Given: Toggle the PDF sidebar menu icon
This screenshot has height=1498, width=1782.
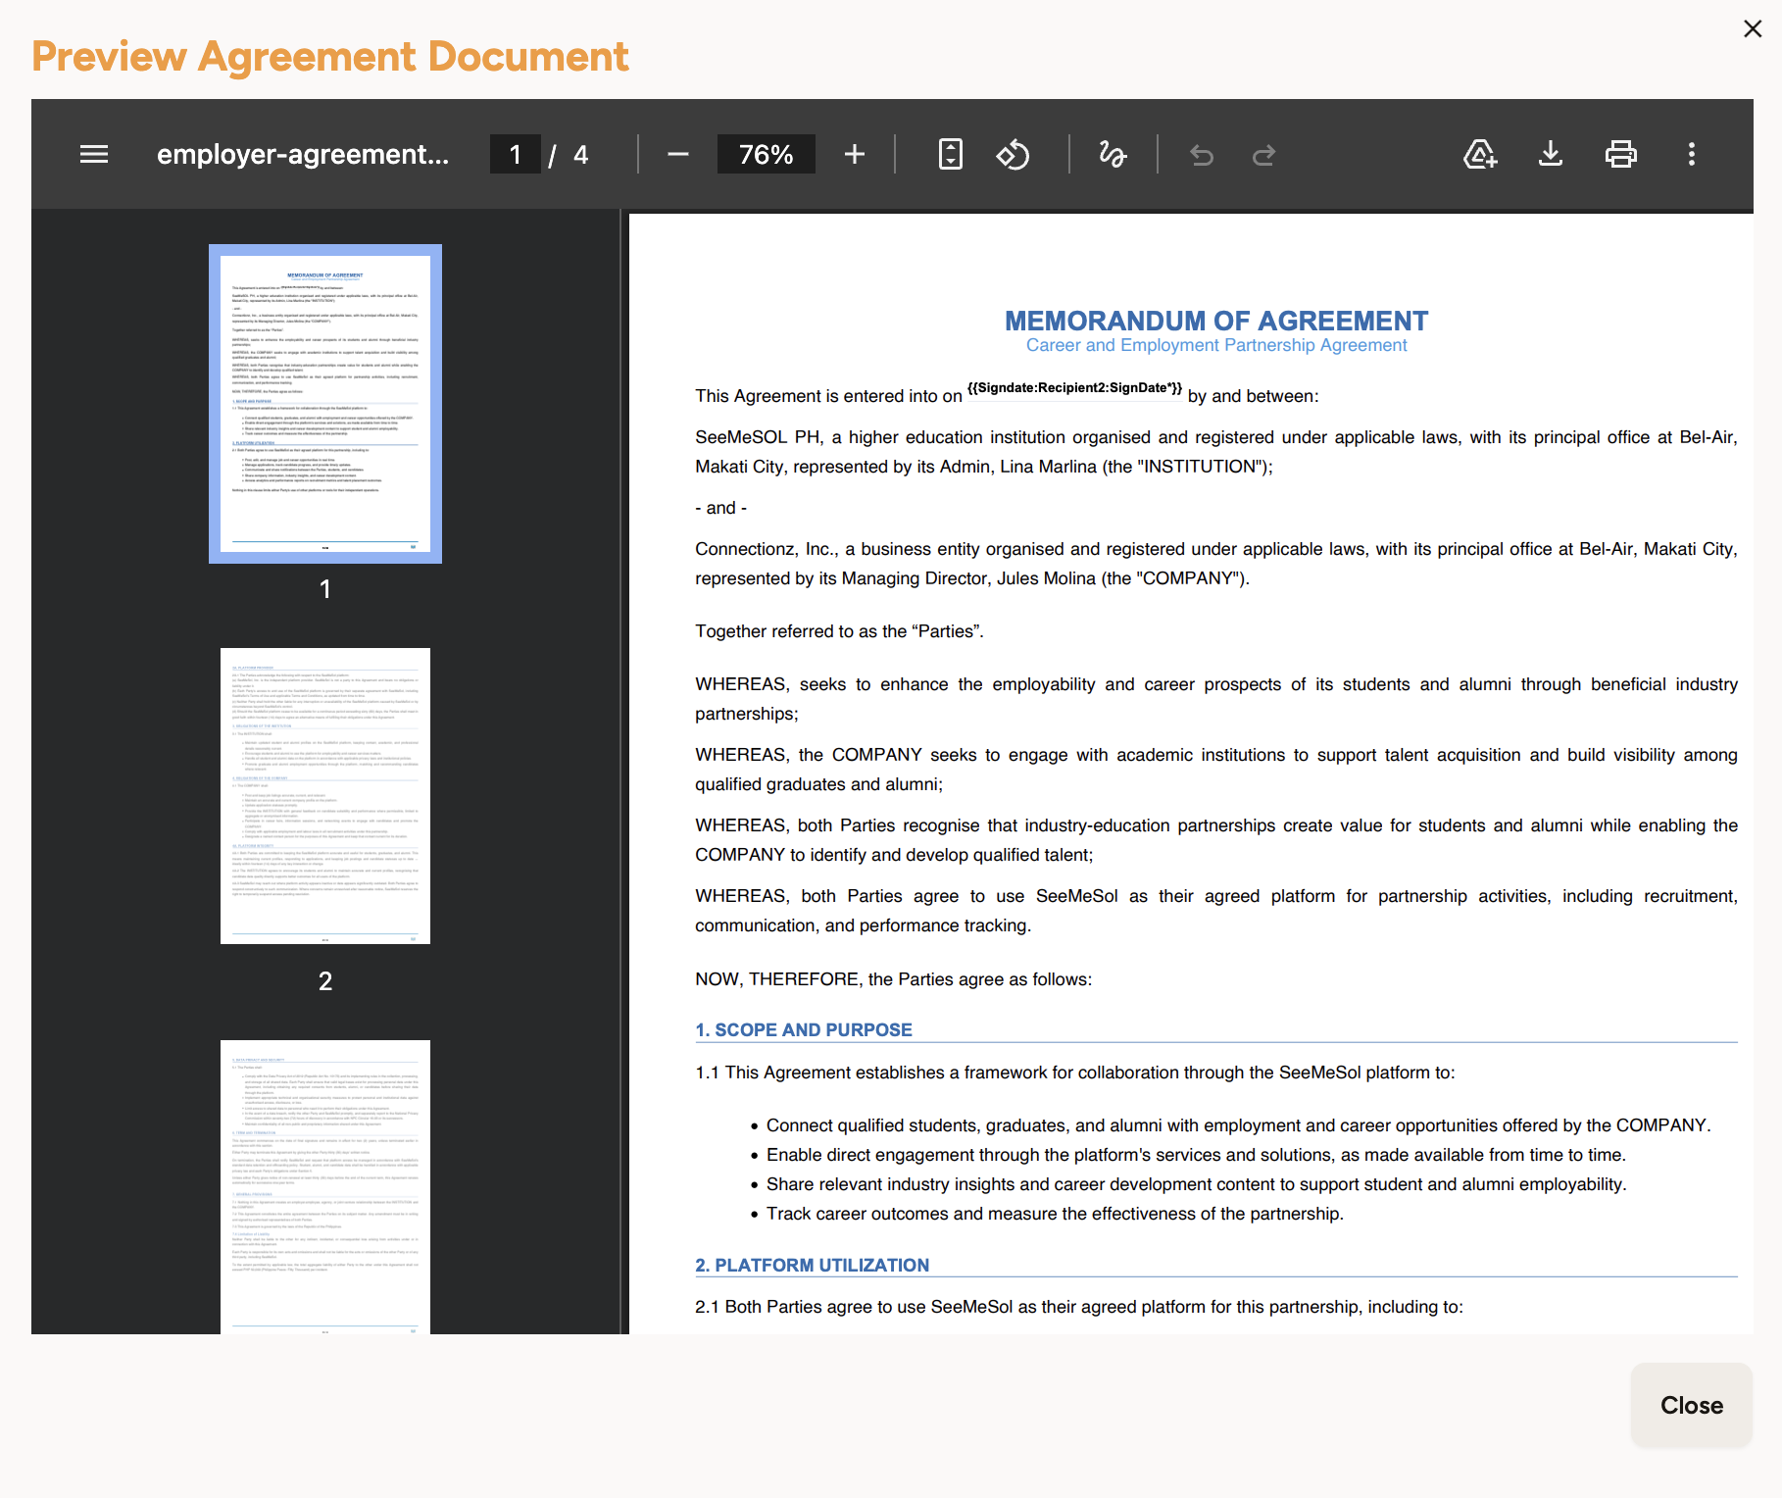Looking at the screenshot, I should [x=94, y=154].
